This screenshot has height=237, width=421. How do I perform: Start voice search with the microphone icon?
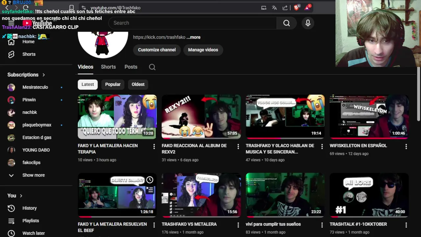click(x=308, y=23)
